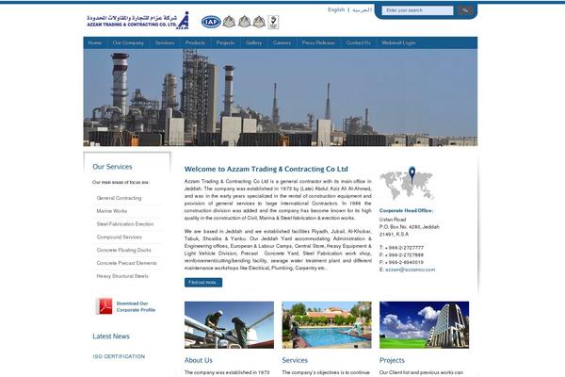Click the red PDF document icon

pyautogui.click(x=105, y=306)
